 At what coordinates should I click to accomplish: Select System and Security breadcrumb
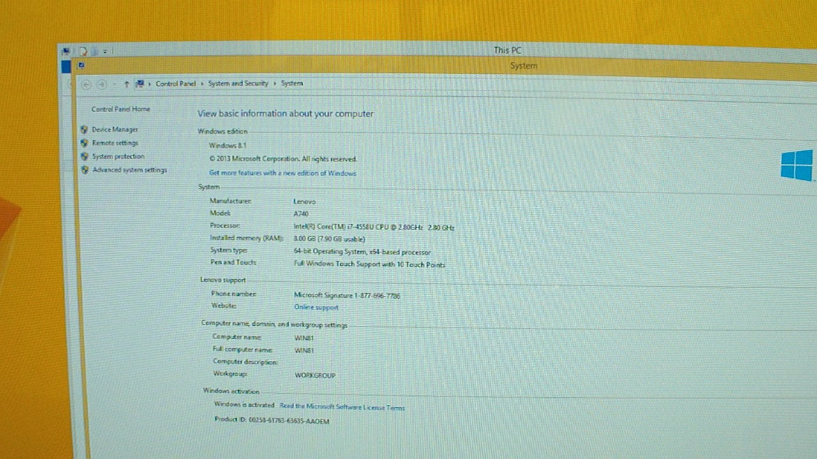[238, 84]
